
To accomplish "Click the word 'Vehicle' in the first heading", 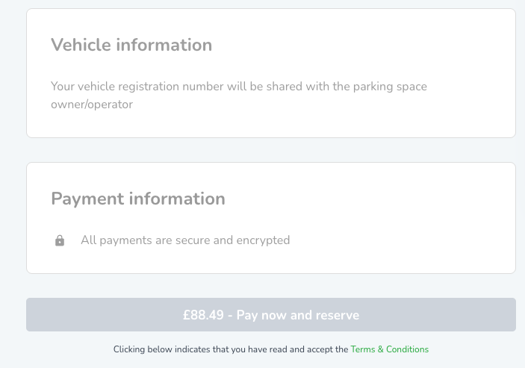I will (x=81, y=45).
